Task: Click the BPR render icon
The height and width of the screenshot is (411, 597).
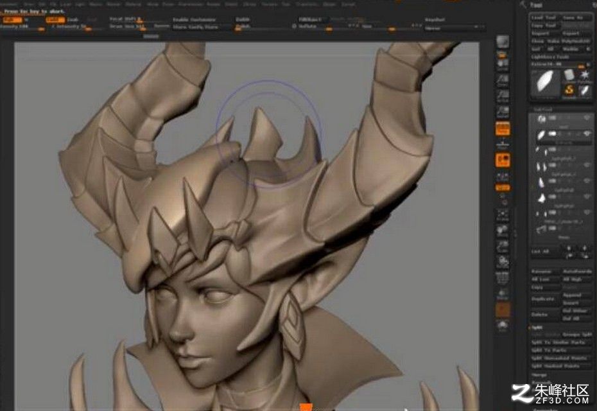Action: click(503, 42)
